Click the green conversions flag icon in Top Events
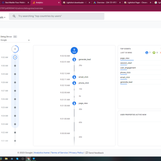Viewport: 161px width, 161px height. point(154,53)
